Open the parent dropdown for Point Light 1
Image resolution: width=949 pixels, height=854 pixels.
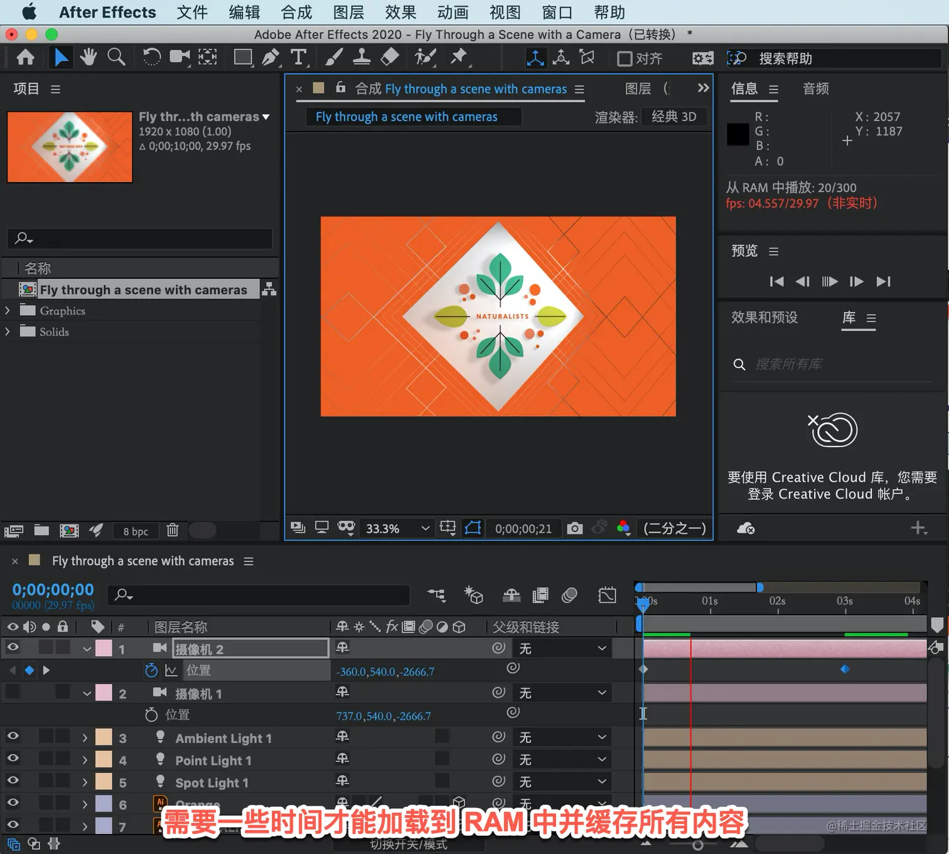(x=562, y=760)
